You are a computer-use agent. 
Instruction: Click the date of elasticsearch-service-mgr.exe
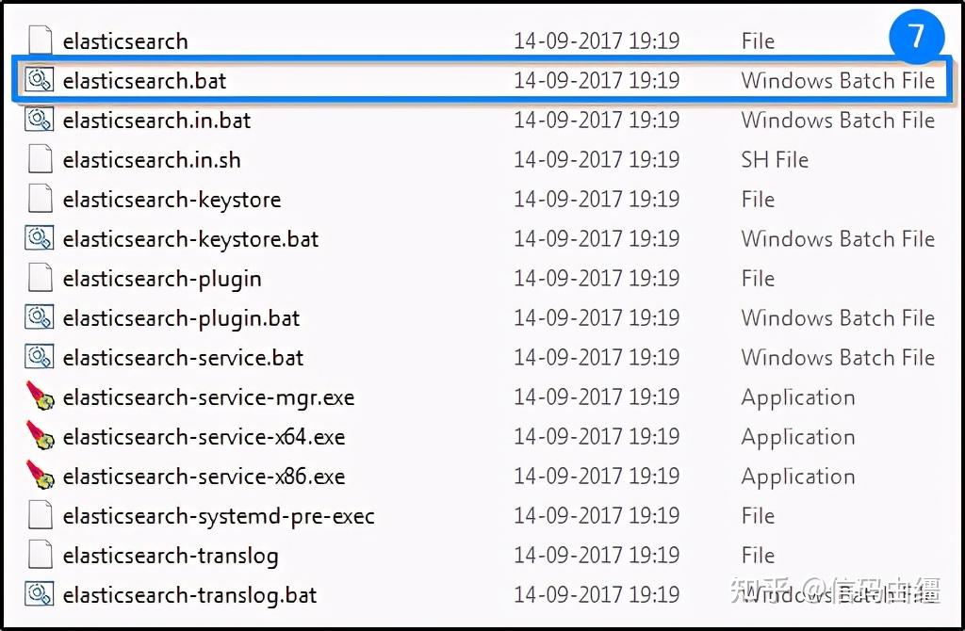coord(597,397)
